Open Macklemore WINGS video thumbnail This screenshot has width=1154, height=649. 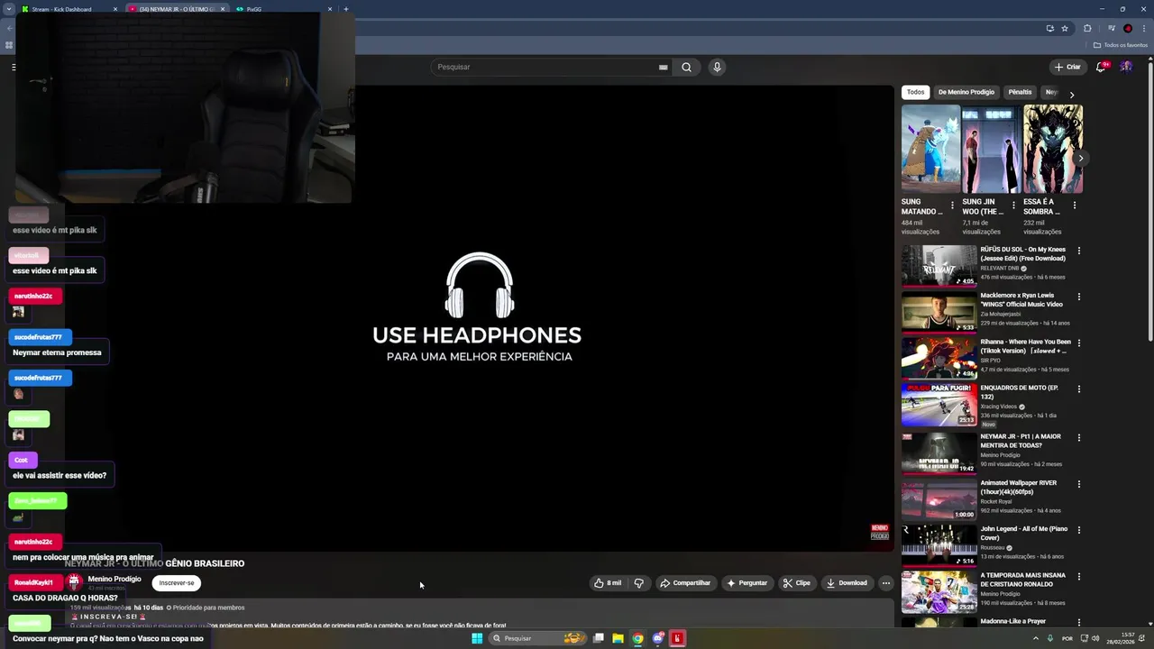pyautogui.click(x=939, y=311)
